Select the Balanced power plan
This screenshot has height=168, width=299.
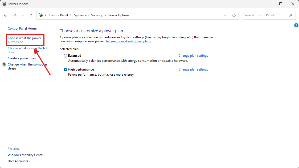point(65,56)
